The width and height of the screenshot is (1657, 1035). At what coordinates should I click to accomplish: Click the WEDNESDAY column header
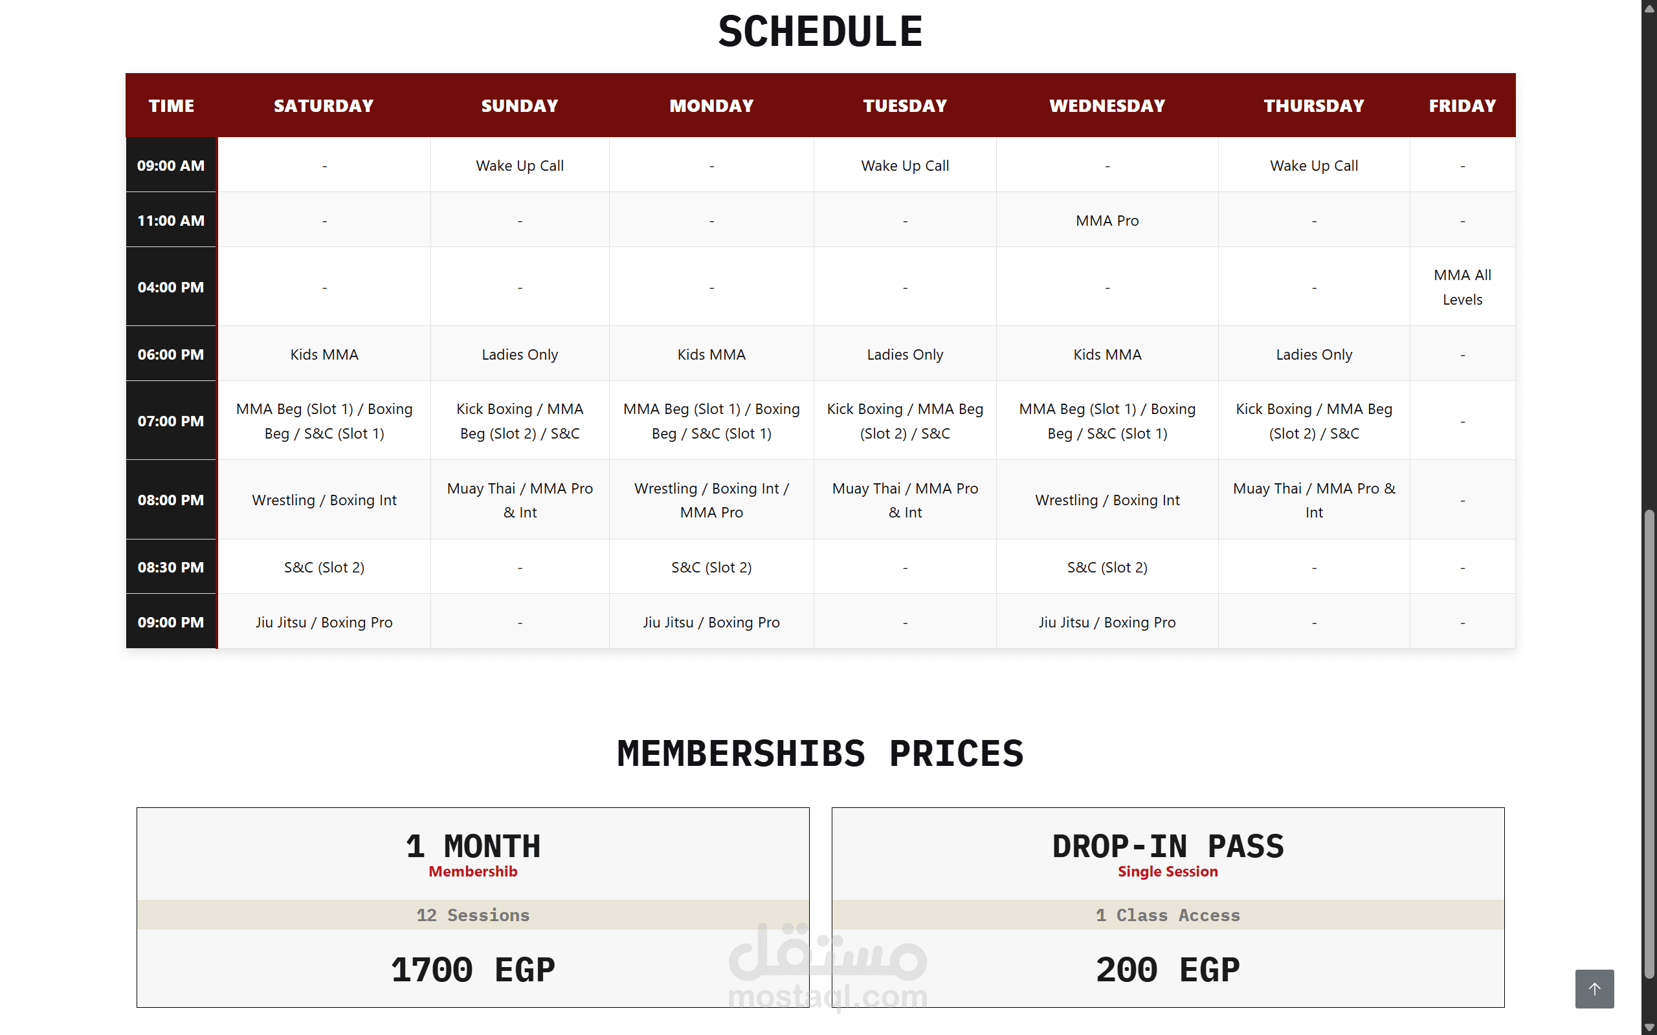coord(1106,105)
